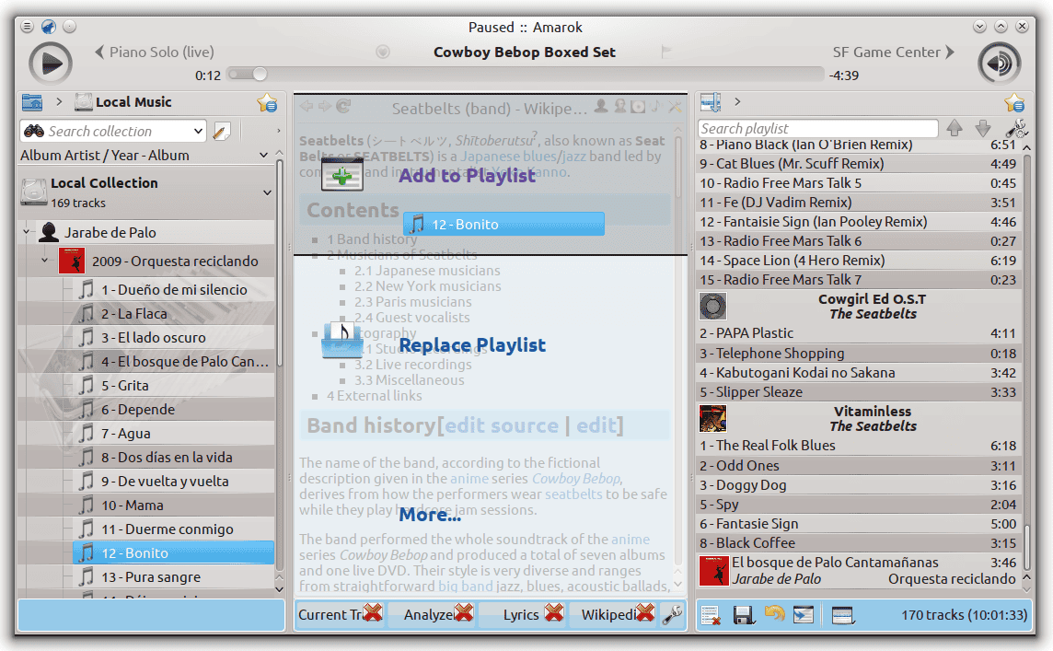Screen dimensions: 1053x651
Task: Open the Lyrics applet tab
Action: pos(523,615)
